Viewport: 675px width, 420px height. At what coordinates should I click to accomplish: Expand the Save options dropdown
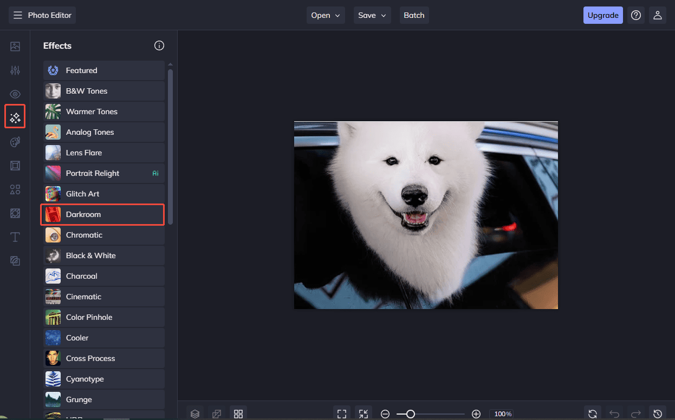pyautogui.click(x=372, y=15)
